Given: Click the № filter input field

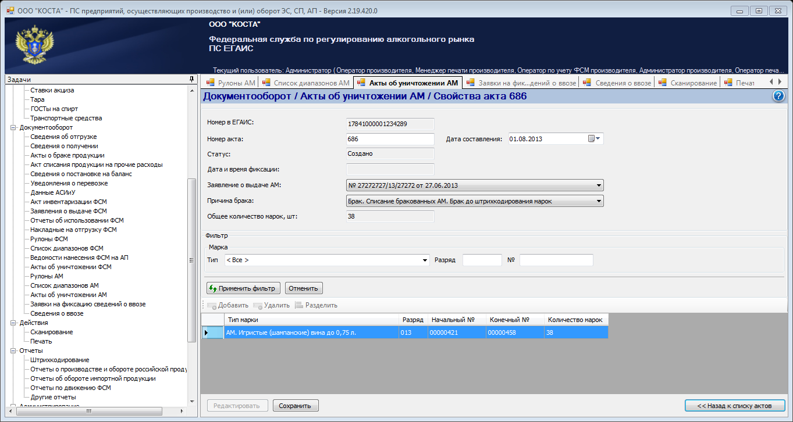Looking at the screenshot, I should 556,260.
